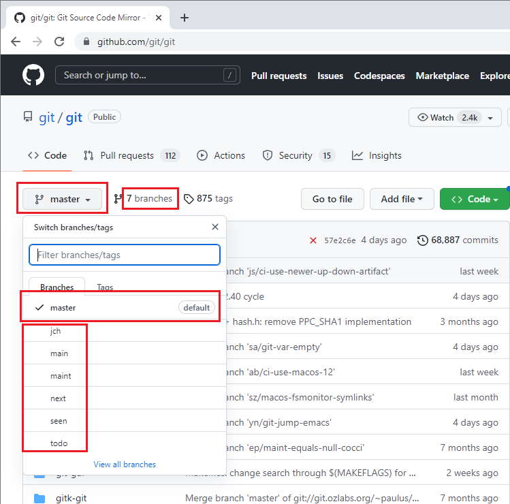The image size is (510, 504).
Task: Select the todo branch
Action: pos(125,443)
